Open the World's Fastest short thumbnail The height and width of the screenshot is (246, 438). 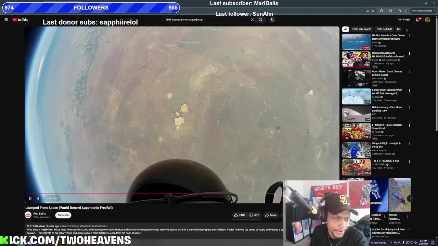click(x=399, y=195)
